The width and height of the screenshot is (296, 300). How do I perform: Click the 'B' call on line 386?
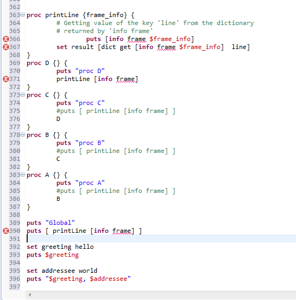point(58,199)
